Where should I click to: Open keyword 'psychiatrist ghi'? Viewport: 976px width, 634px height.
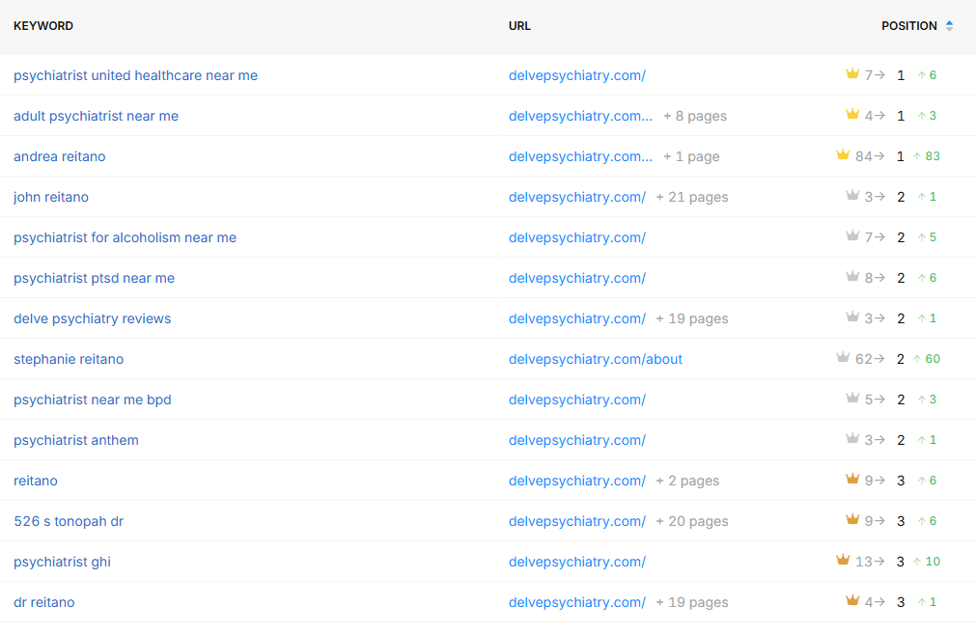62,562
